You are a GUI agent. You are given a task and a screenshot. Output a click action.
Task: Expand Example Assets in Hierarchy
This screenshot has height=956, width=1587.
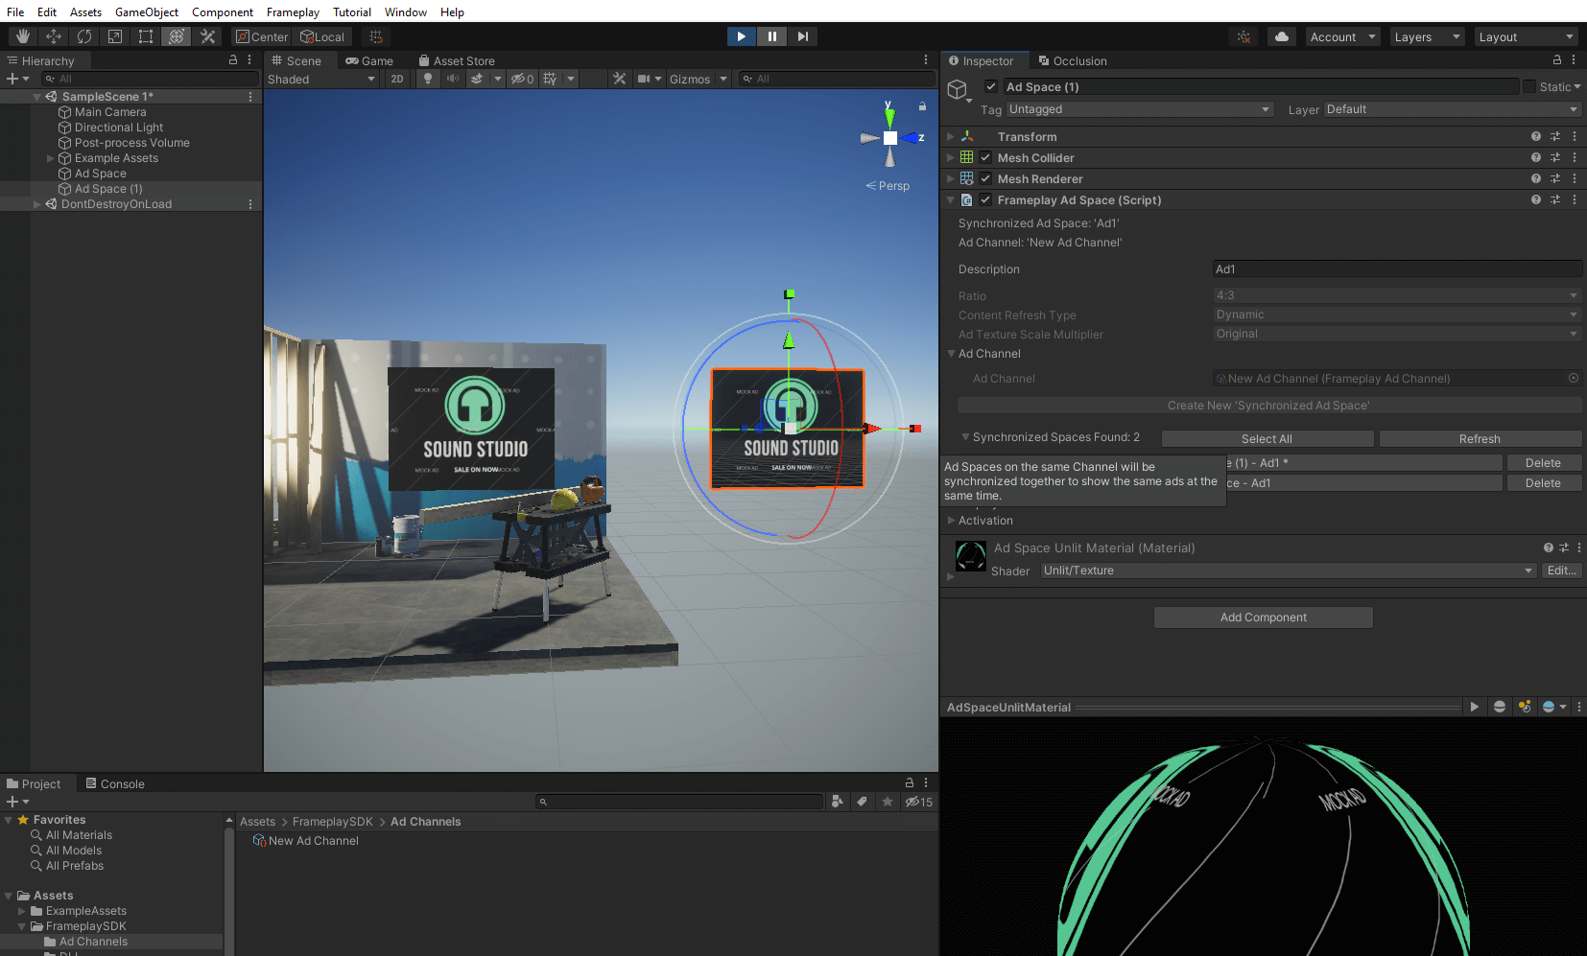50,158
